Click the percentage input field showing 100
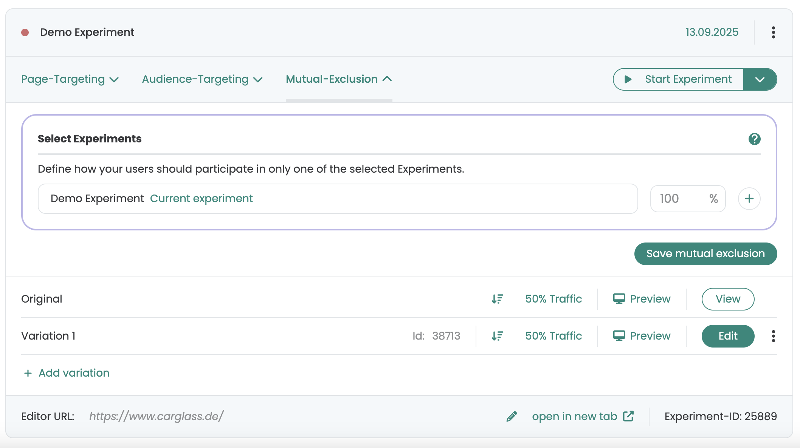800x448 pixels. (x=681, y=199)
